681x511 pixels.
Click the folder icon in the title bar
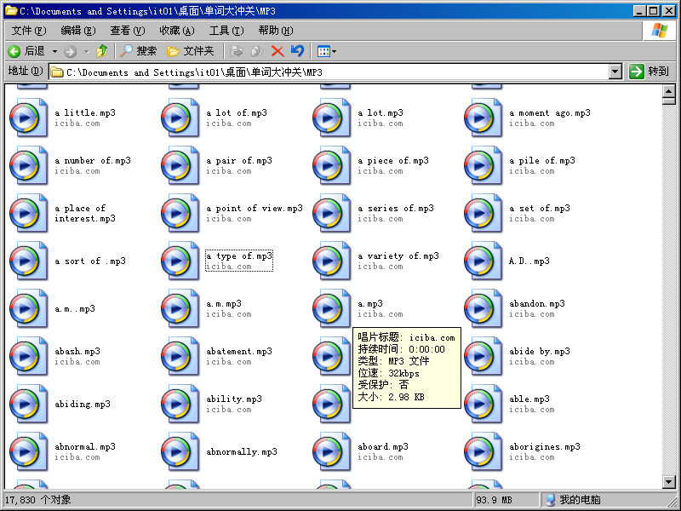pyautogui.click(x=11, y=10)
